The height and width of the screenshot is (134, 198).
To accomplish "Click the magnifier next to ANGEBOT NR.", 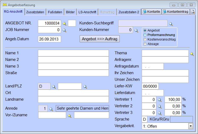I will click(x=64, y=24).
